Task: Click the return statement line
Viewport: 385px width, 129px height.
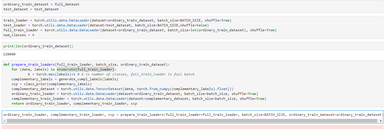Action: point(74,103)
